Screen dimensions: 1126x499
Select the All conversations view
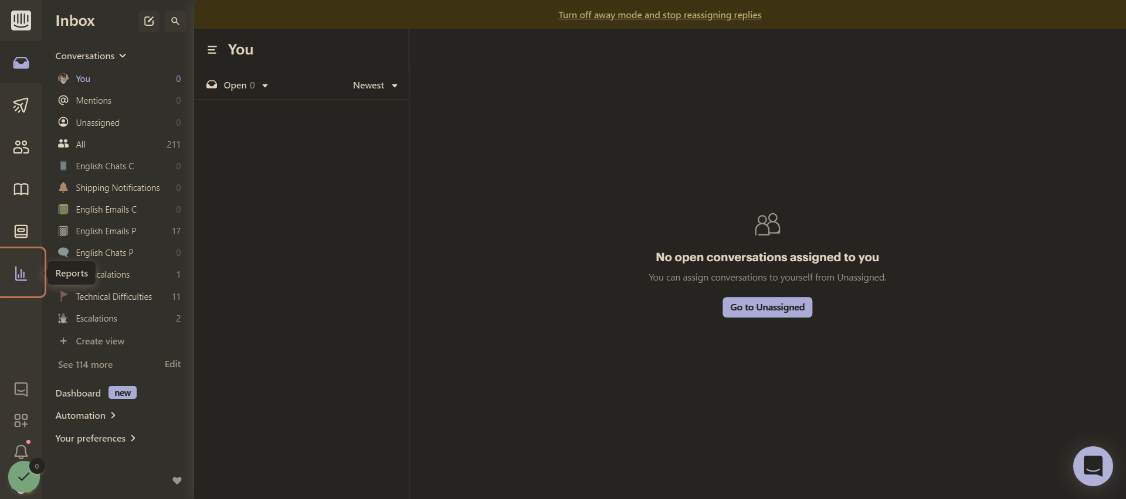click(119, 145)
